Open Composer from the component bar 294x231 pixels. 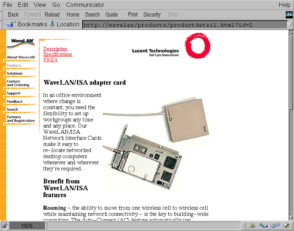tap(286, 226)
